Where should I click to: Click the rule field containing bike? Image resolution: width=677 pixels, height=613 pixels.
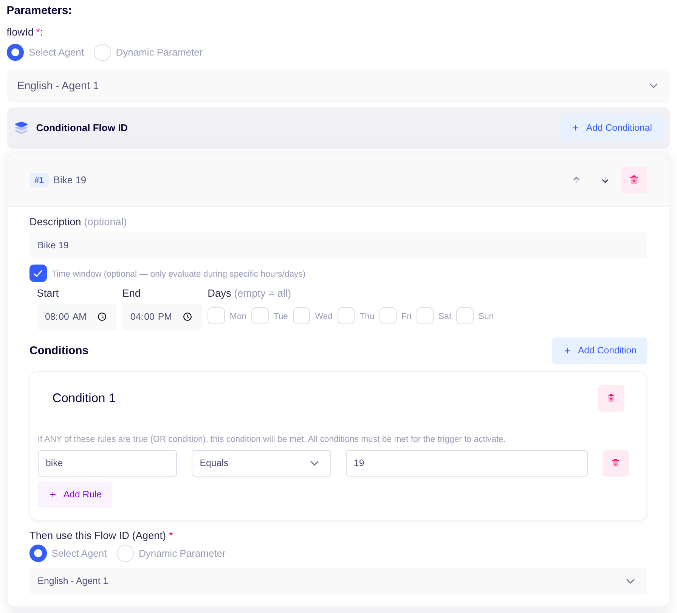107,463
